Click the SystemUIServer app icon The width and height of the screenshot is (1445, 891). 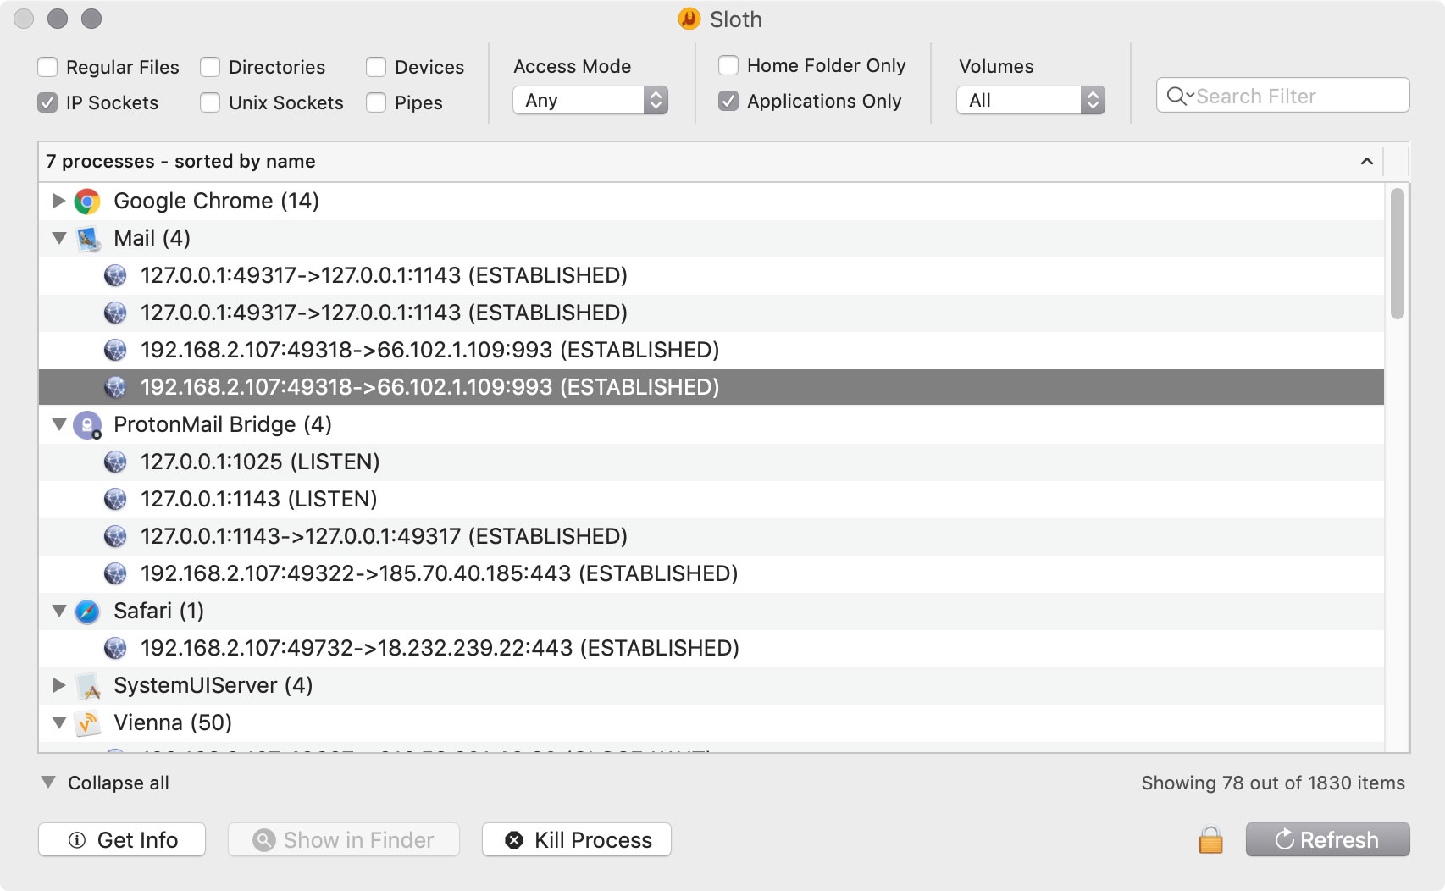pyautogui.click(x=88, y=686)
